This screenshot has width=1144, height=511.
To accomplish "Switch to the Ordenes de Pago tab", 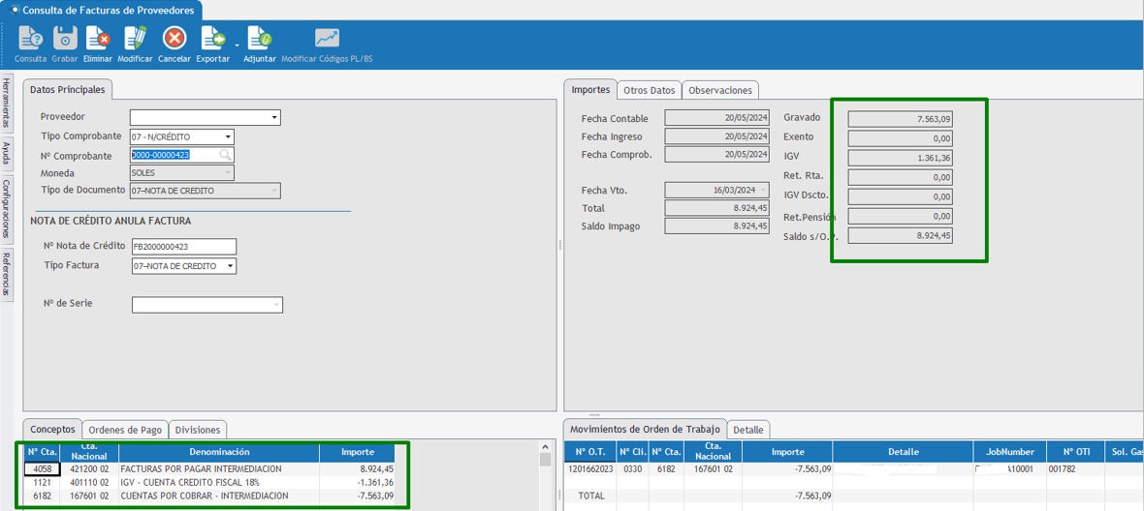I will pos(125,430).
